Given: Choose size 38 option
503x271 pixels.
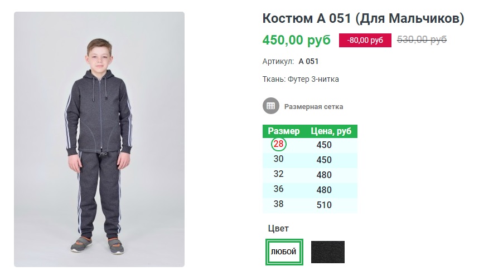Looking at the screenshot, I should (x=279, y=204).
